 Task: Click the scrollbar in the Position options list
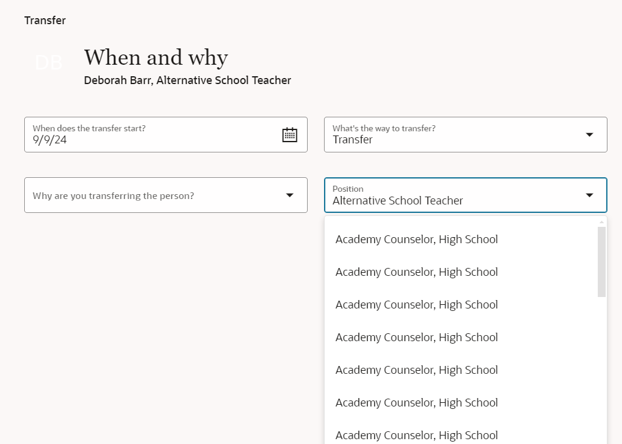[600, 260]
